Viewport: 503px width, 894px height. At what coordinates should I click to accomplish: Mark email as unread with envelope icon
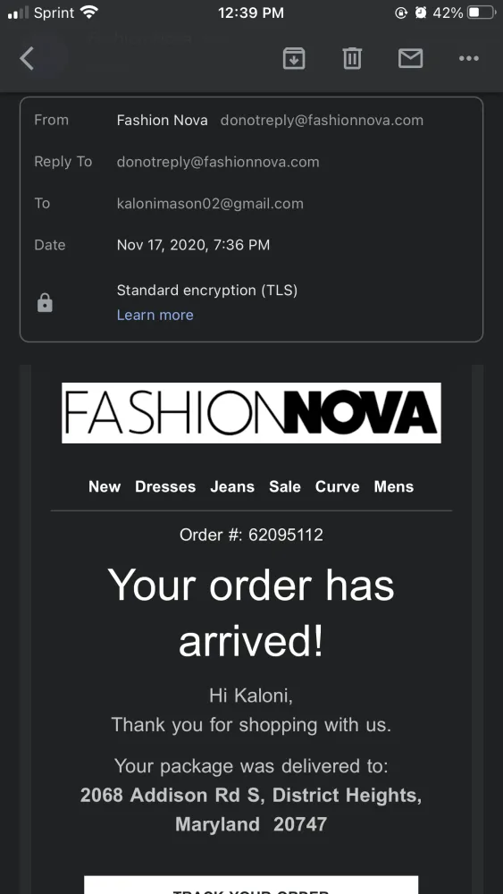[x=410, y=58]
